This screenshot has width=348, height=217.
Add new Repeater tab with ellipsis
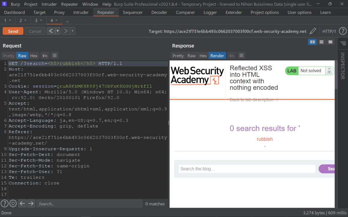pos(67,21)
